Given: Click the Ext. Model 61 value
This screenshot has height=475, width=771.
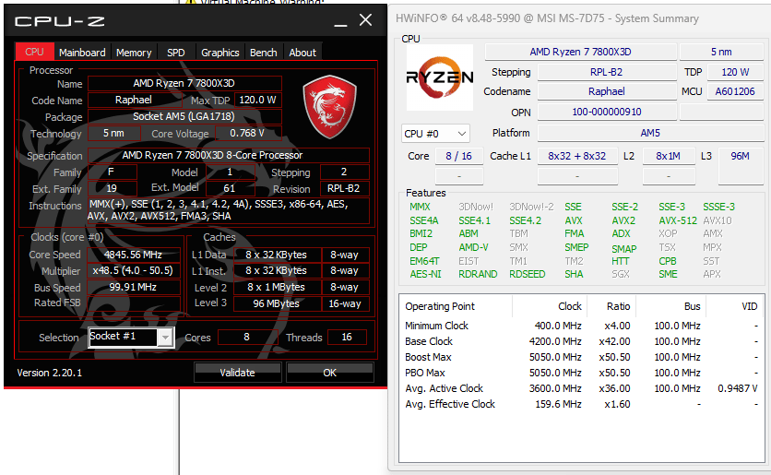Looking at the screenshot, I should pyautogui.click(x=230, y=188).
